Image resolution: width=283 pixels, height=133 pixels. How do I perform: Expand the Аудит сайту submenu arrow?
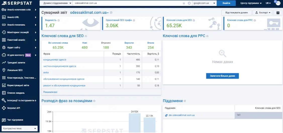(x=36, y=48)
